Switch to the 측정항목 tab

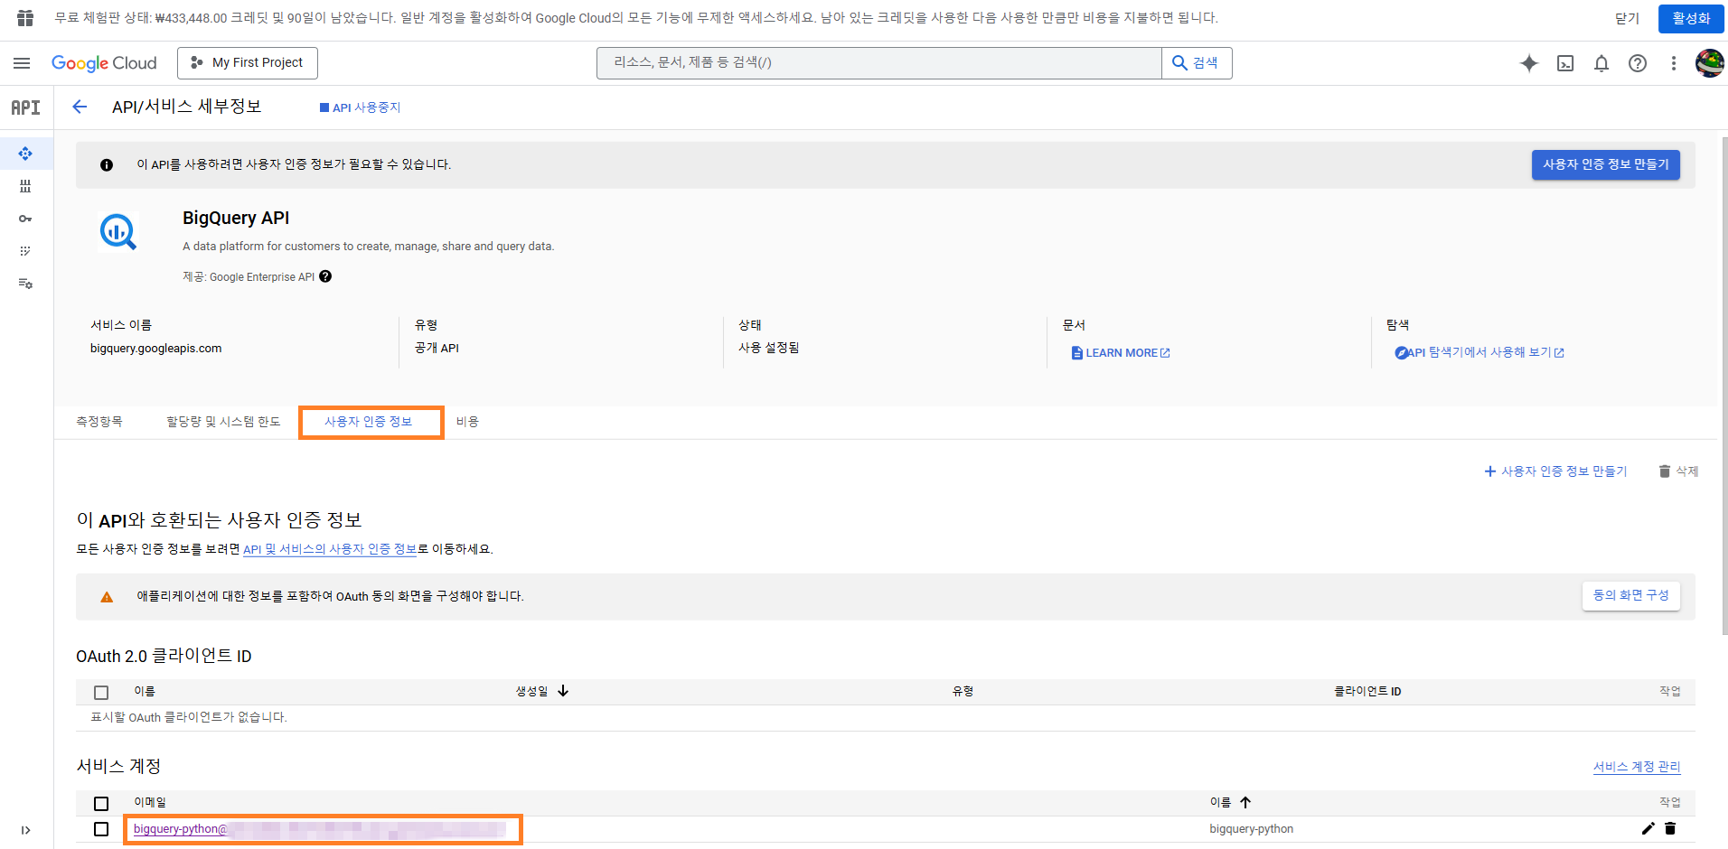(x=99, y=422)
